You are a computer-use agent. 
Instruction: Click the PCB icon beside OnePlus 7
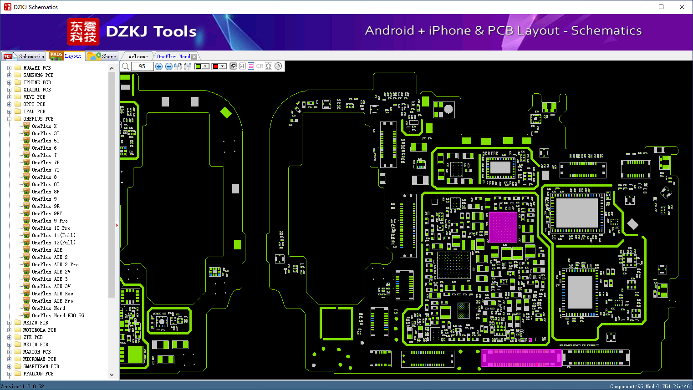point(26,155)
